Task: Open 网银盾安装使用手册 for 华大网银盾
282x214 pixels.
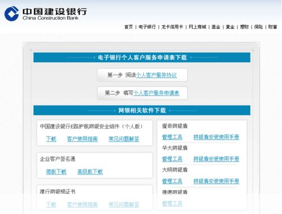Action: [217, 159]
